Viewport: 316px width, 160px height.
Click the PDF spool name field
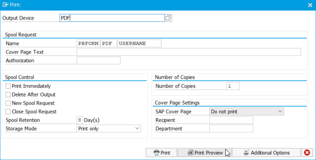click(x=109, y=43)
